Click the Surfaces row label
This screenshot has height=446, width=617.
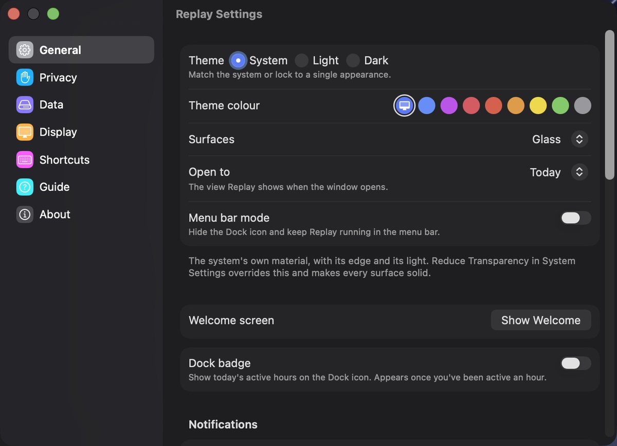click(x=211, y=139)
